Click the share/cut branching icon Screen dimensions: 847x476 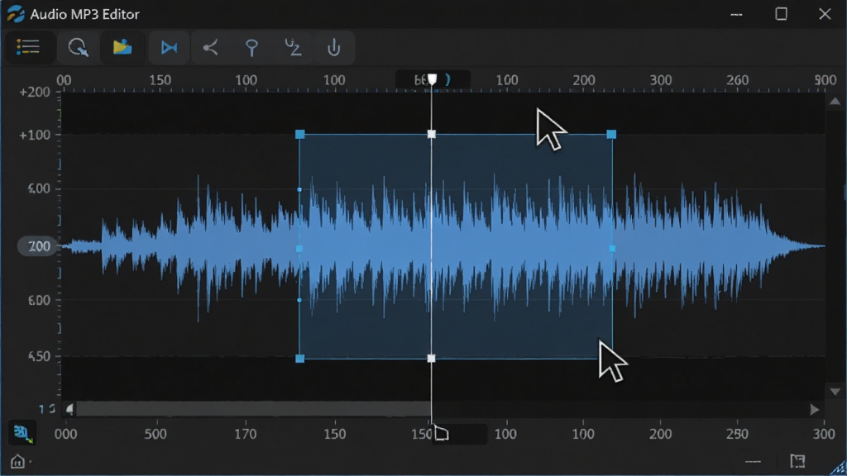pyautogui.click(x=211, y=48)
